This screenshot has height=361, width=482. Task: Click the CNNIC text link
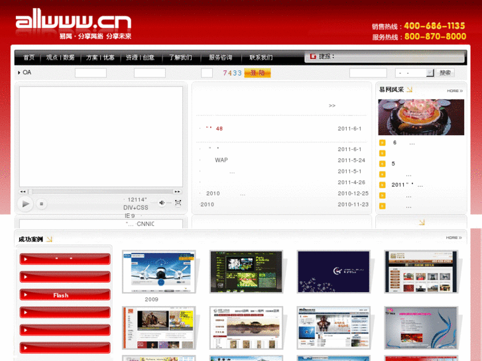click(145, 224)
